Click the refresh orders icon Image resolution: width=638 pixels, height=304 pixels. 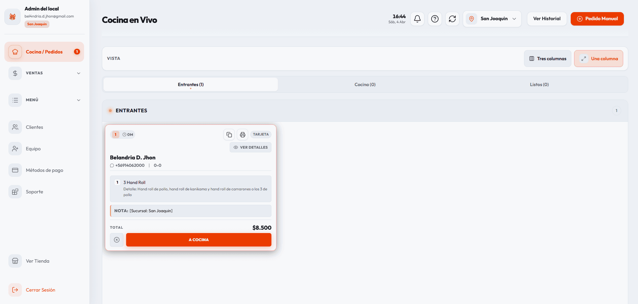(452, 19)
